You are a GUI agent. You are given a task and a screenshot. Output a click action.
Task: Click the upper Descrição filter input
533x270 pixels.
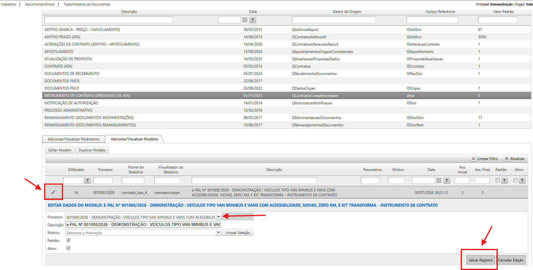[108, 20]
